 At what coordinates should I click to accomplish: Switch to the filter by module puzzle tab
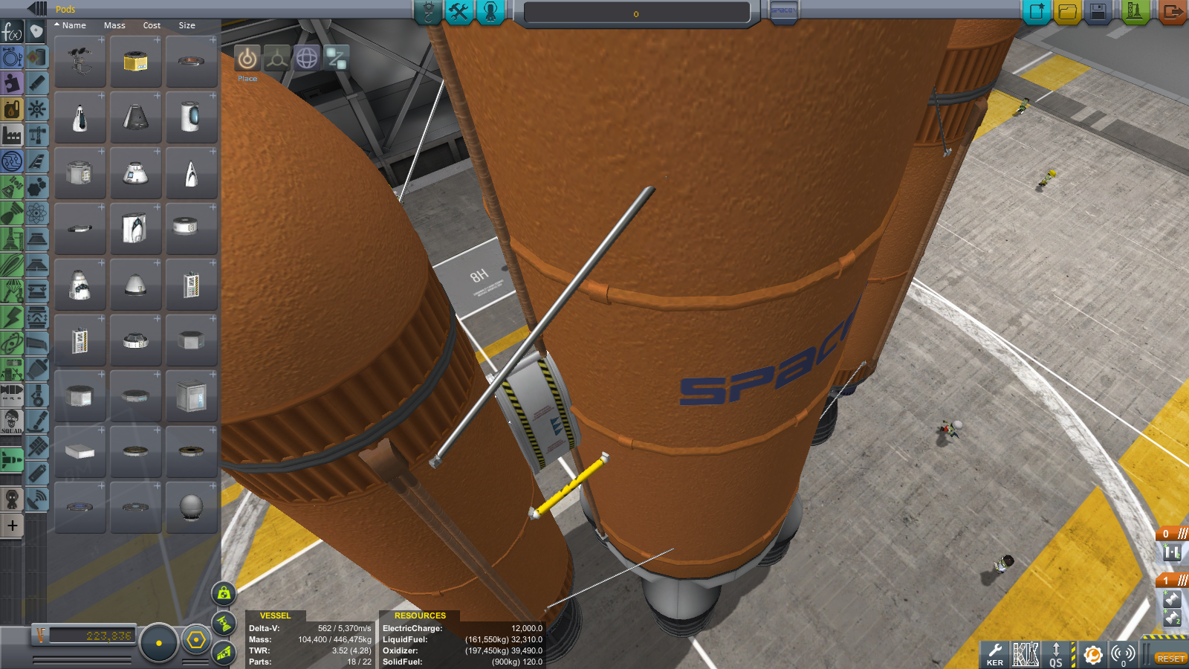pos(12,83)
